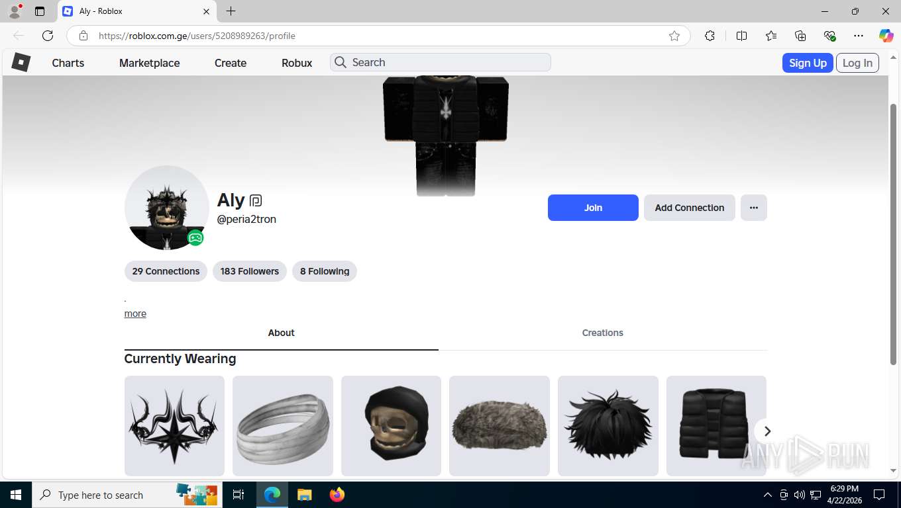Open the taskbar clock and date

click(844, 495)
